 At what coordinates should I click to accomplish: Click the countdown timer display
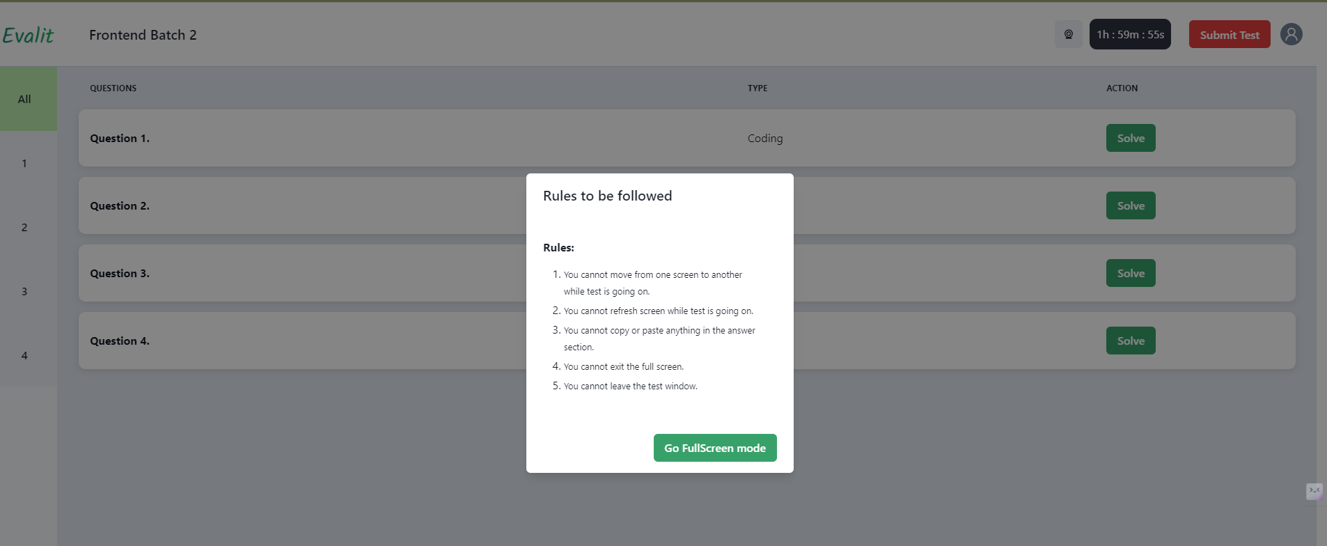(x=1130, y=34)
